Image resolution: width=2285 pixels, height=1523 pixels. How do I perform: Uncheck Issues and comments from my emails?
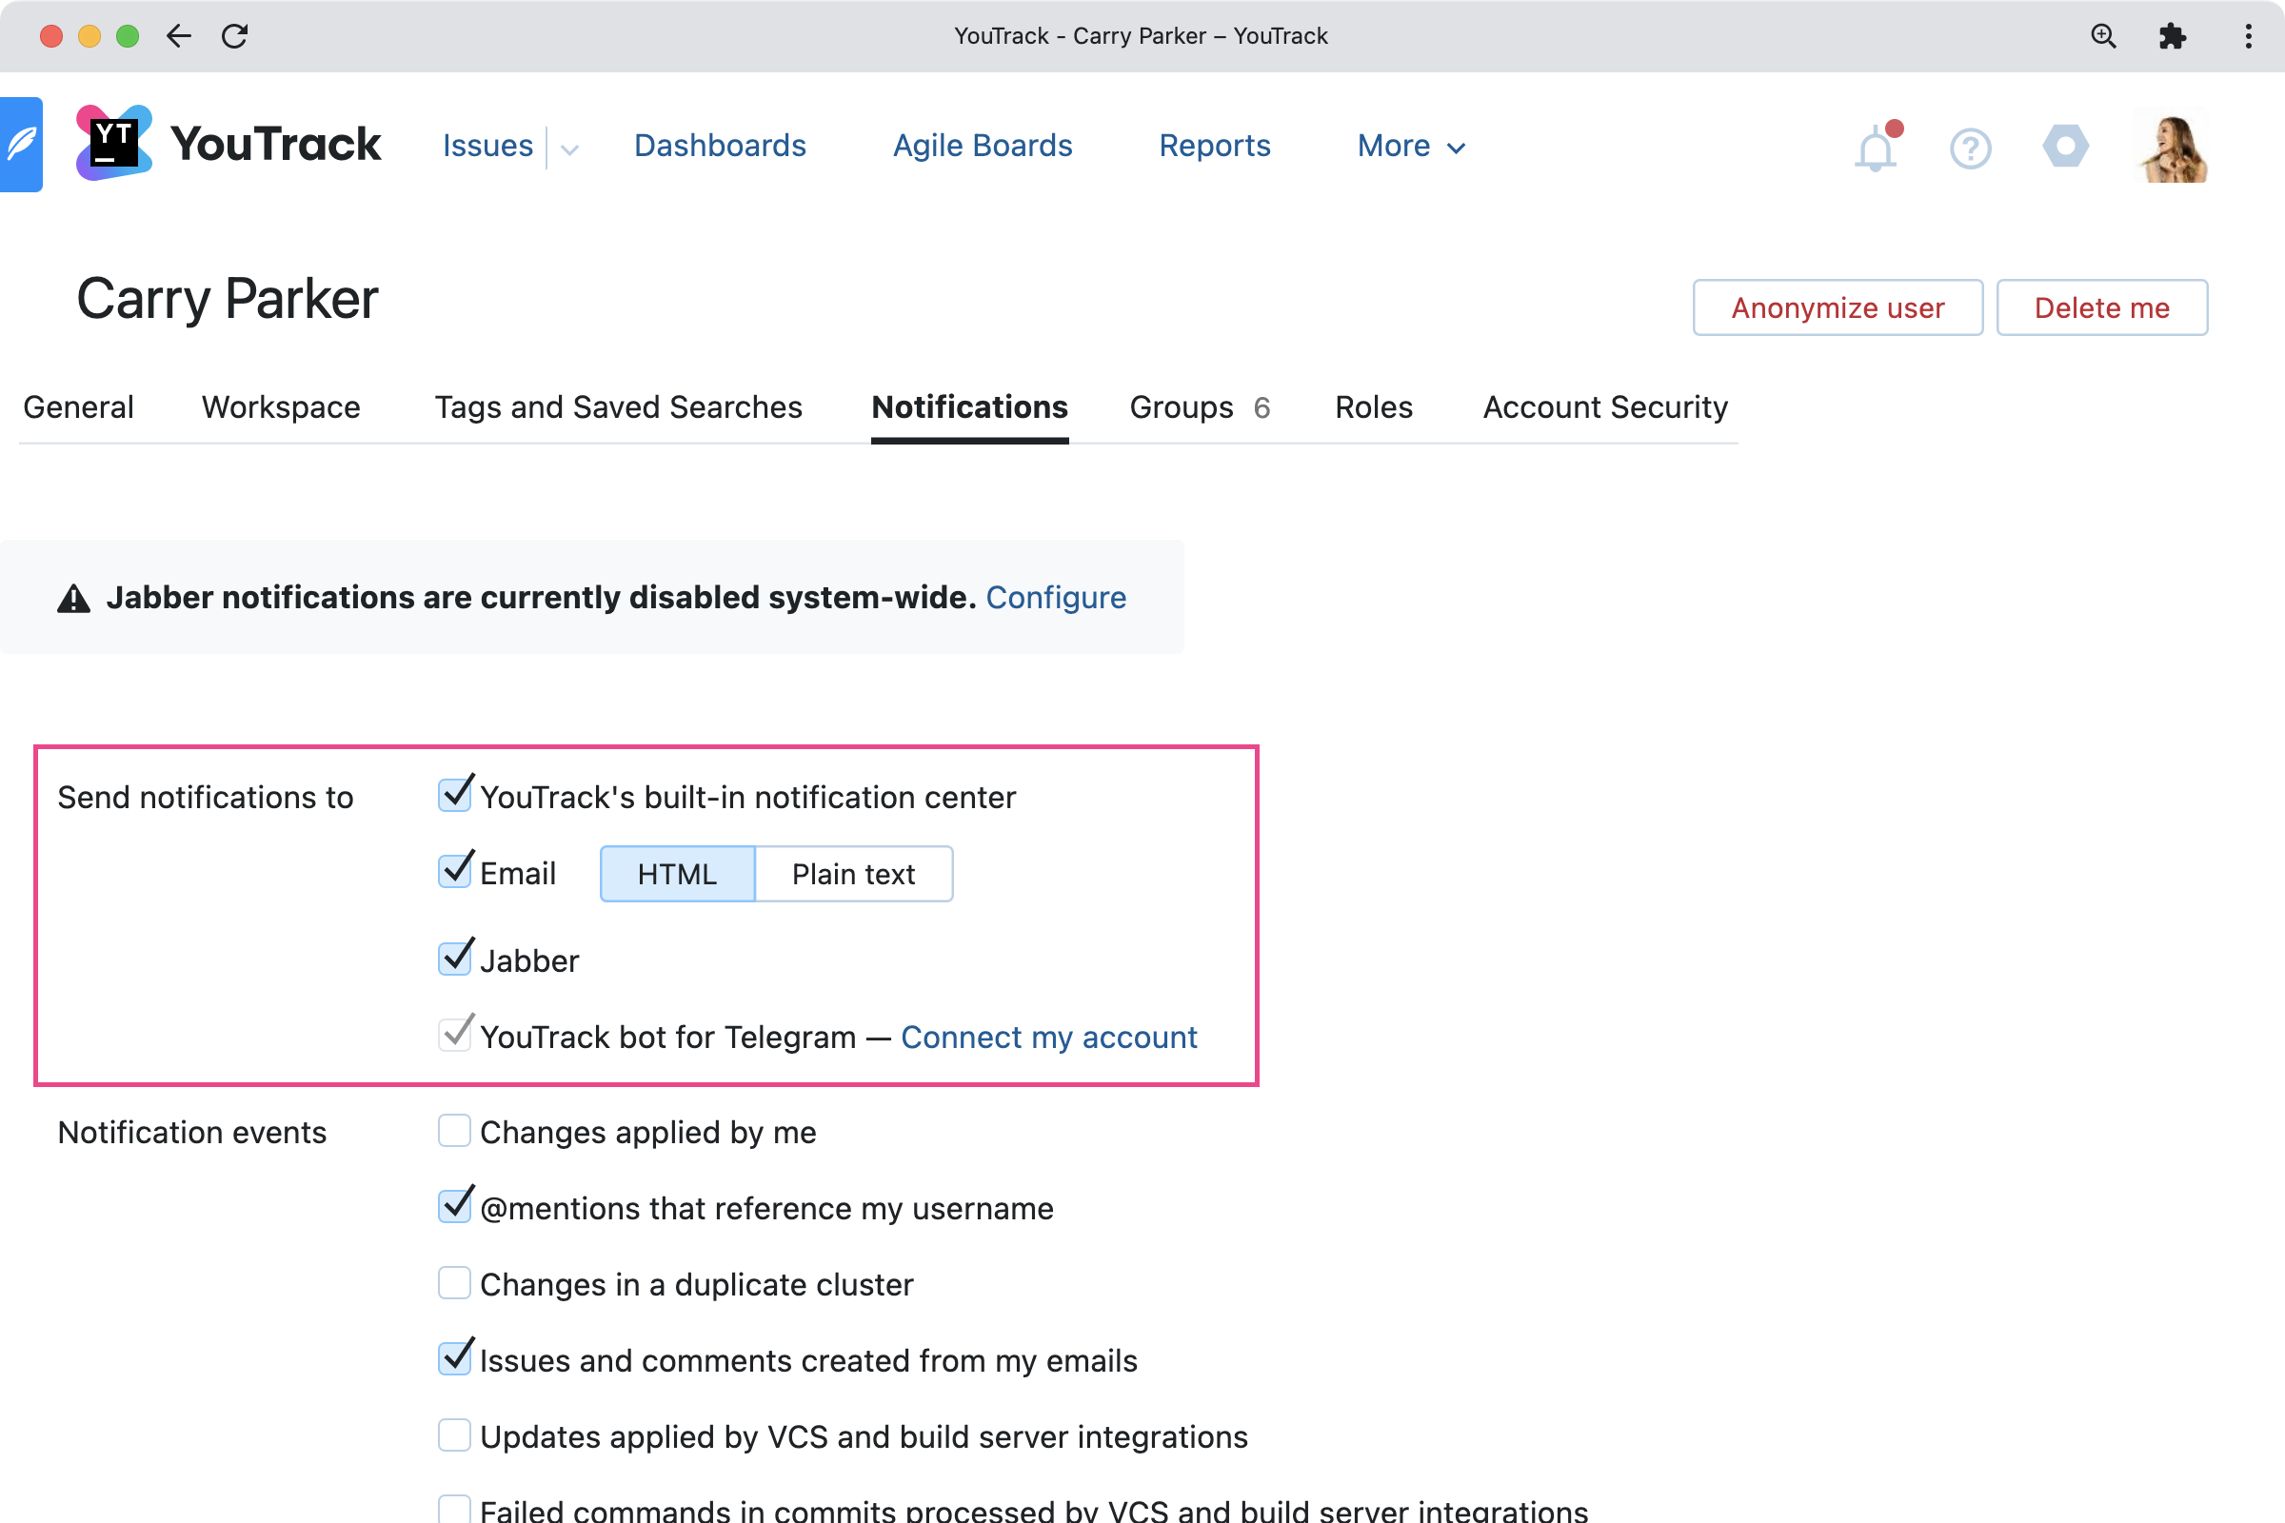455,1358
